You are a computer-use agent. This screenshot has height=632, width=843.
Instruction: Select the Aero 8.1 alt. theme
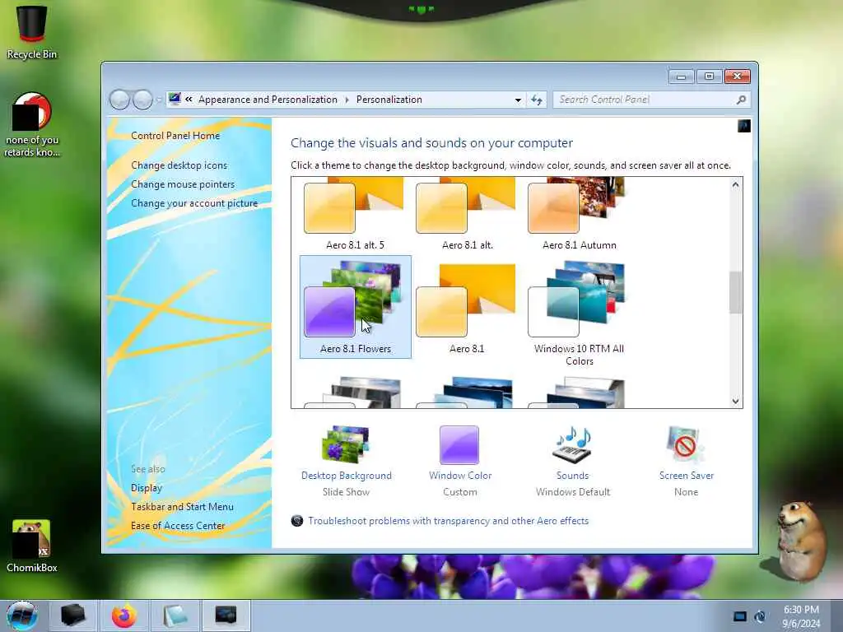(x=467, y=215)
